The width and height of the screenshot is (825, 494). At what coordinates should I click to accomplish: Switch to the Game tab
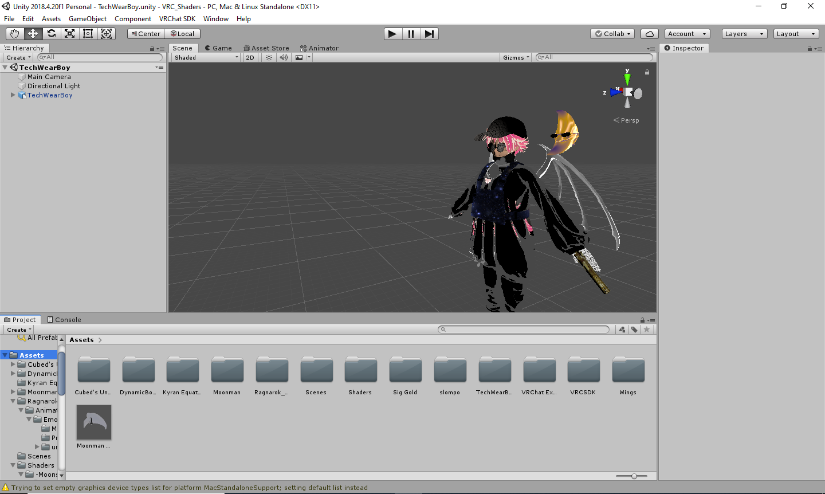coord(218,48)
